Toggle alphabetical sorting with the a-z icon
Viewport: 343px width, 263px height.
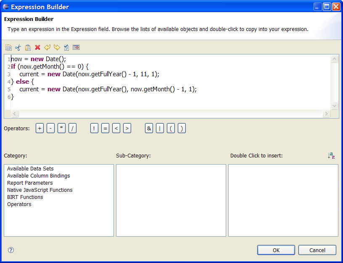tap(331, 155)
